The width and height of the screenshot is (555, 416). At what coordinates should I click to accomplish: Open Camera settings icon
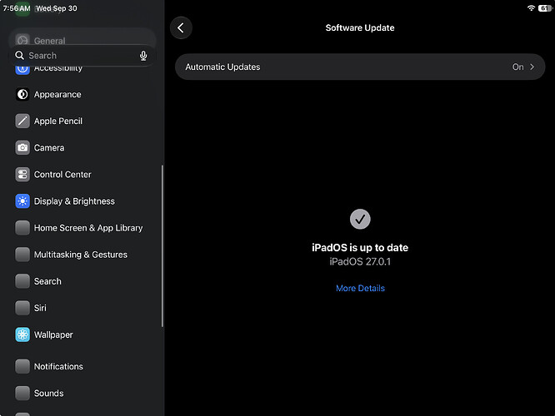(22, 148)
